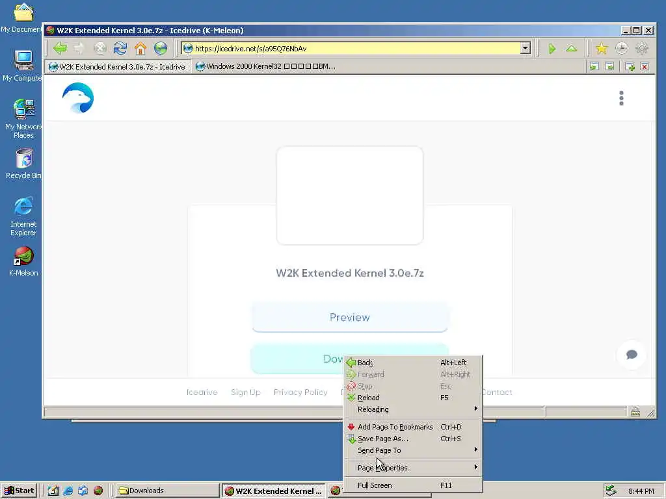Launch Internet Explorer from quick launch

tap(68, 491)
